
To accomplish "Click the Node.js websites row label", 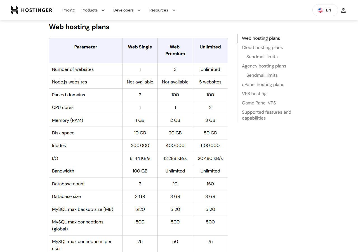I will coord(69,82).
